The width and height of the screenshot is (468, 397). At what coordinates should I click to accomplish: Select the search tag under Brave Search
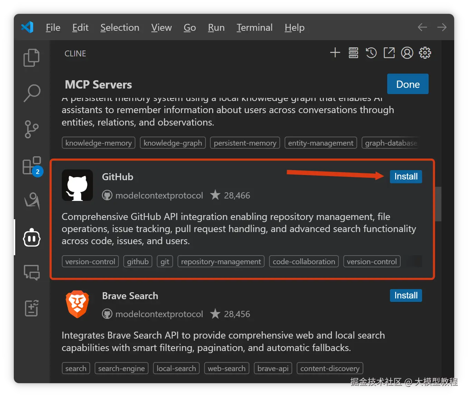tap(76, 368)
